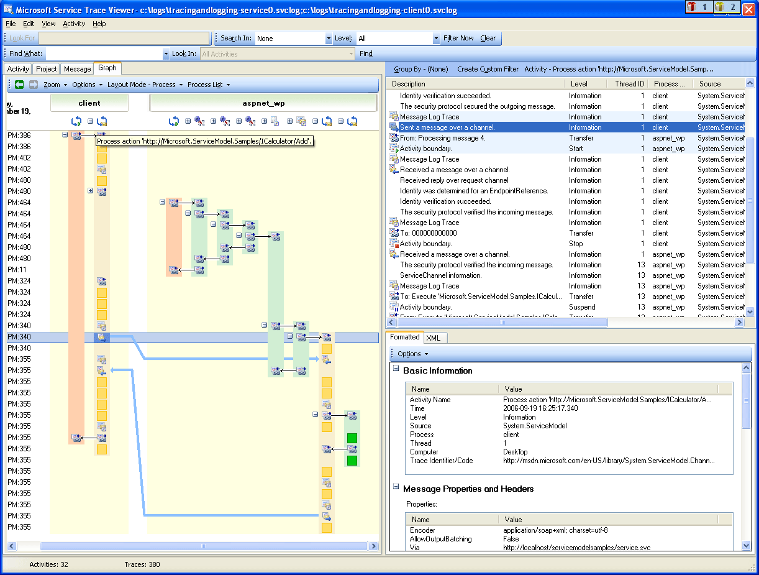Viewport: 759px width, 575px height.
Task: Click the Activity boundary Start icon in trace list
Action: (393, 148)
